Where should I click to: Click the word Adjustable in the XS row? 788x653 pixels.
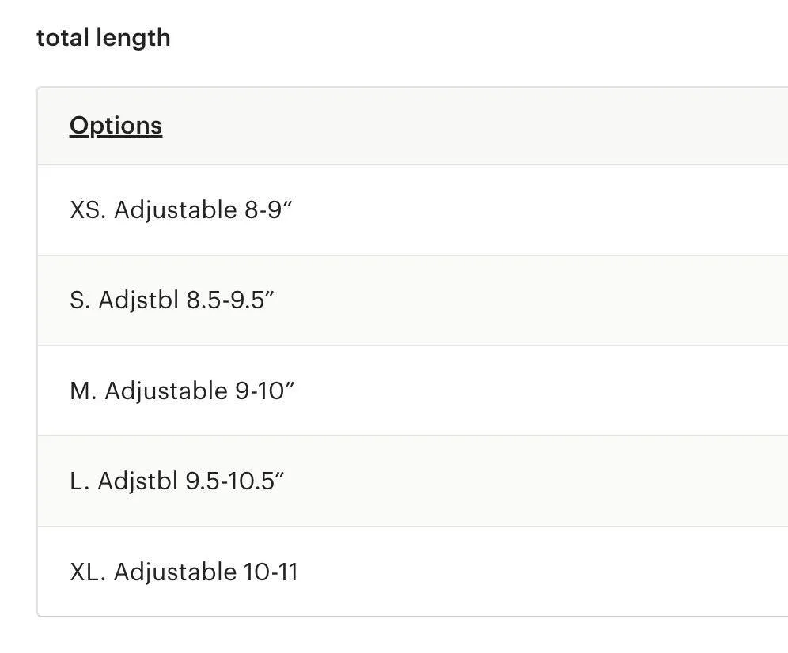pos(176,210)
